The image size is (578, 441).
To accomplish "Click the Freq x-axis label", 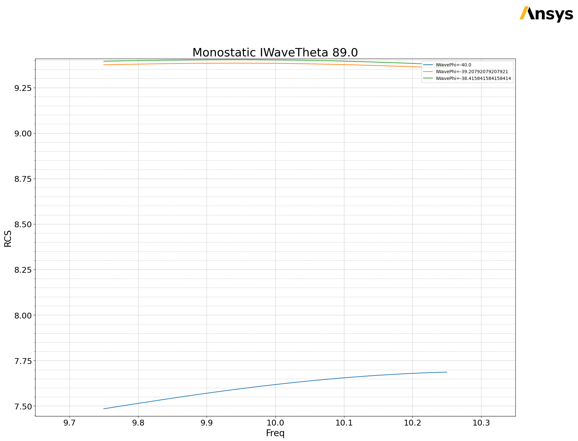I will 275,433.
